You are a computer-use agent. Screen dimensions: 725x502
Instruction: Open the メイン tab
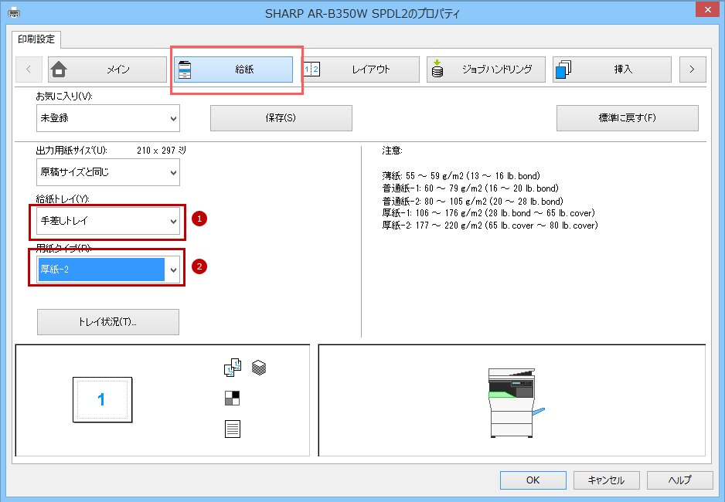(107, 70)
